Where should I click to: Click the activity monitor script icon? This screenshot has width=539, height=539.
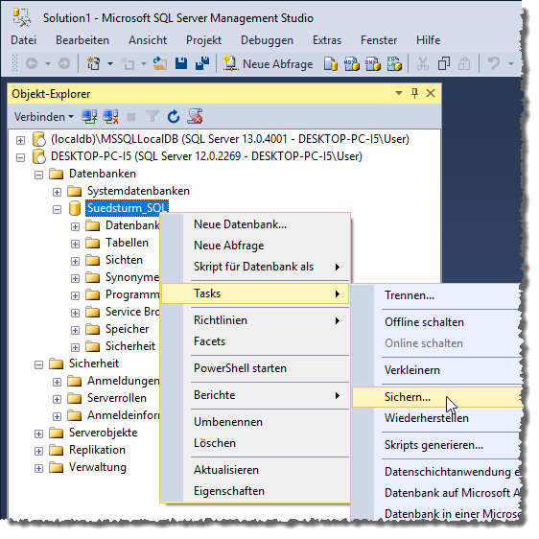click(x=195, y=117)
